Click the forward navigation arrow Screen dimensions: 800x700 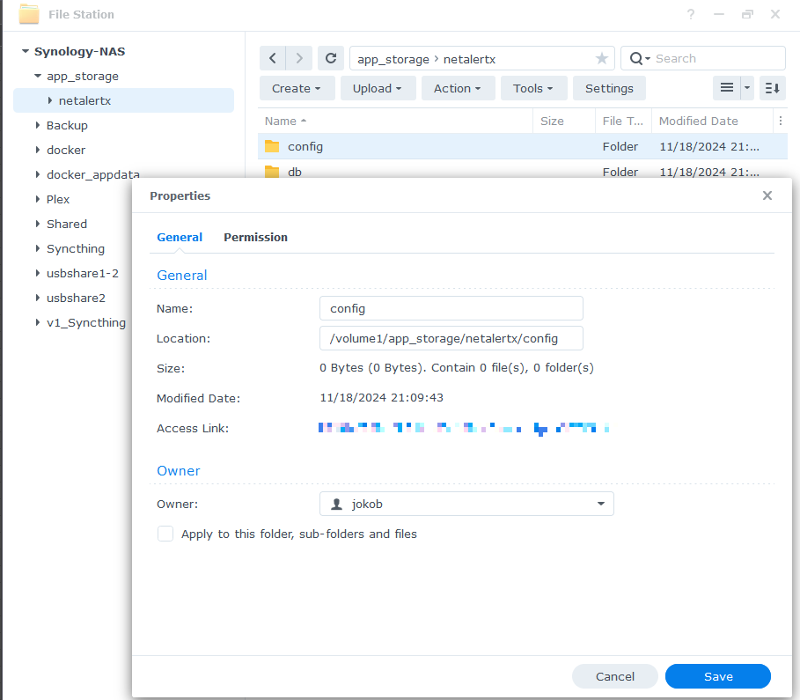[299, 58]
